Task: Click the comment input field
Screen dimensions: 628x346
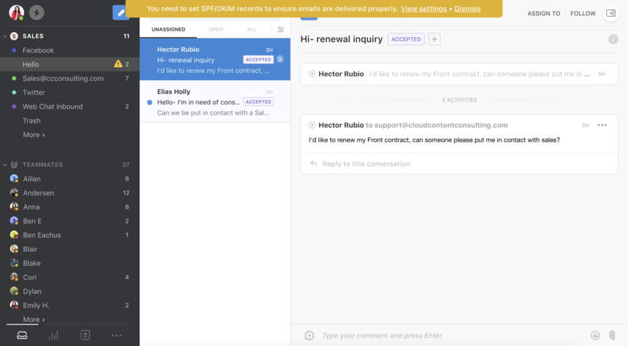Action: tap(453, 336)
